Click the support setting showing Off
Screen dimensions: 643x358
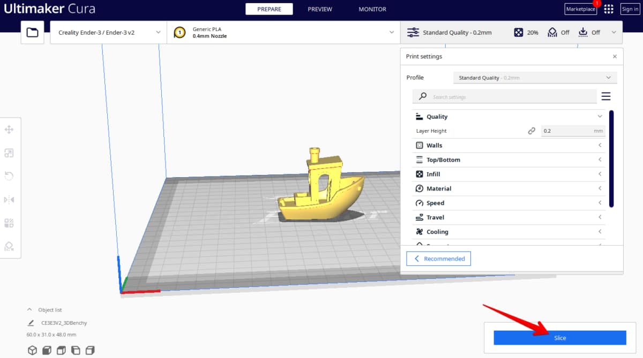pos(558,32)
